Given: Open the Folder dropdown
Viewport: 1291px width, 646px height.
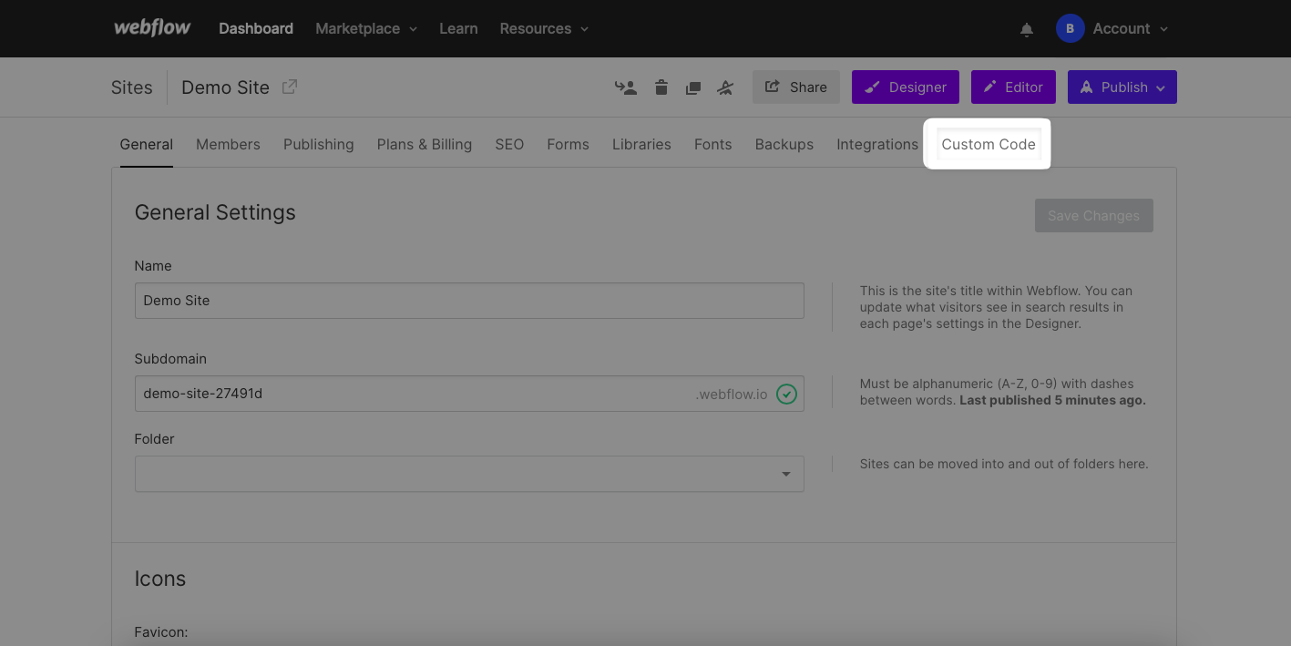Looking at the screenshot, I should (469, 474).
